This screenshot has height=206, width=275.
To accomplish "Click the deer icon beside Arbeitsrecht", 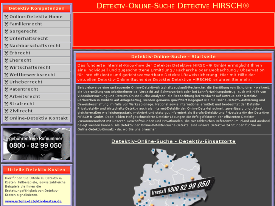I will 6,97.
